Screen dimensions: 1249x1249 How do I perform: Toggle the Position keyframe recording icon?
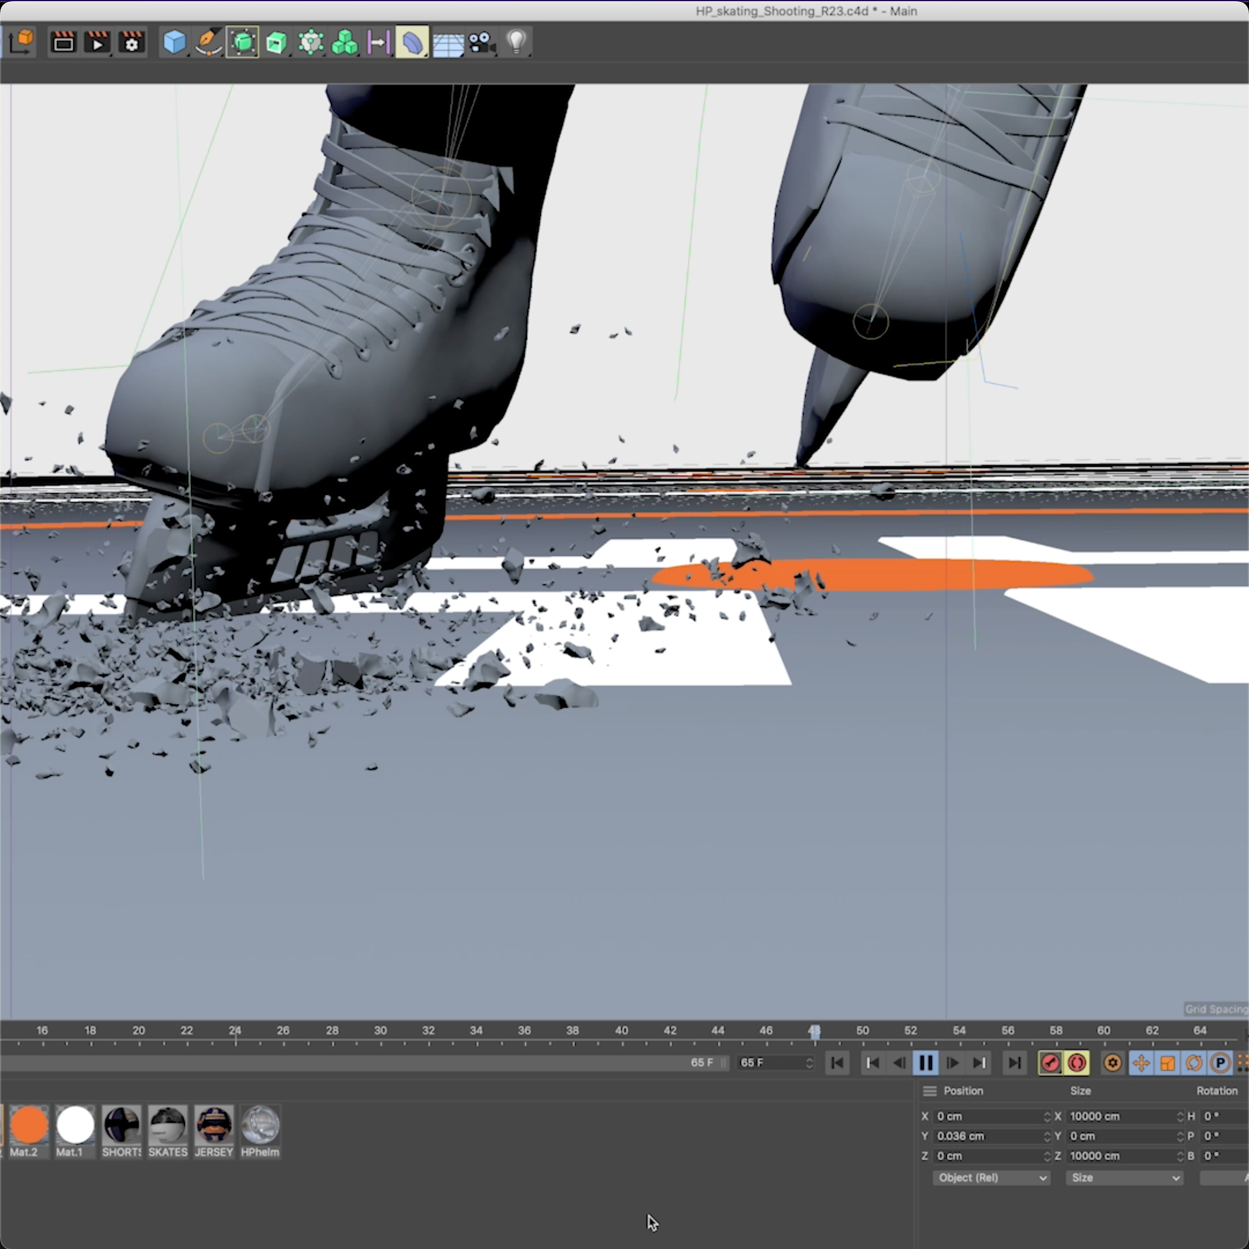tap(1141, 1063)
